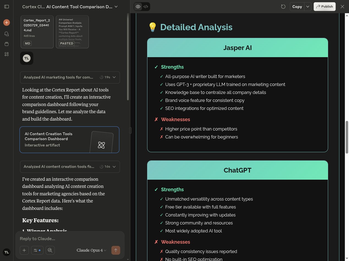
Task: Click the chat panel scrollbar
Action: click(x=128, y=57)
